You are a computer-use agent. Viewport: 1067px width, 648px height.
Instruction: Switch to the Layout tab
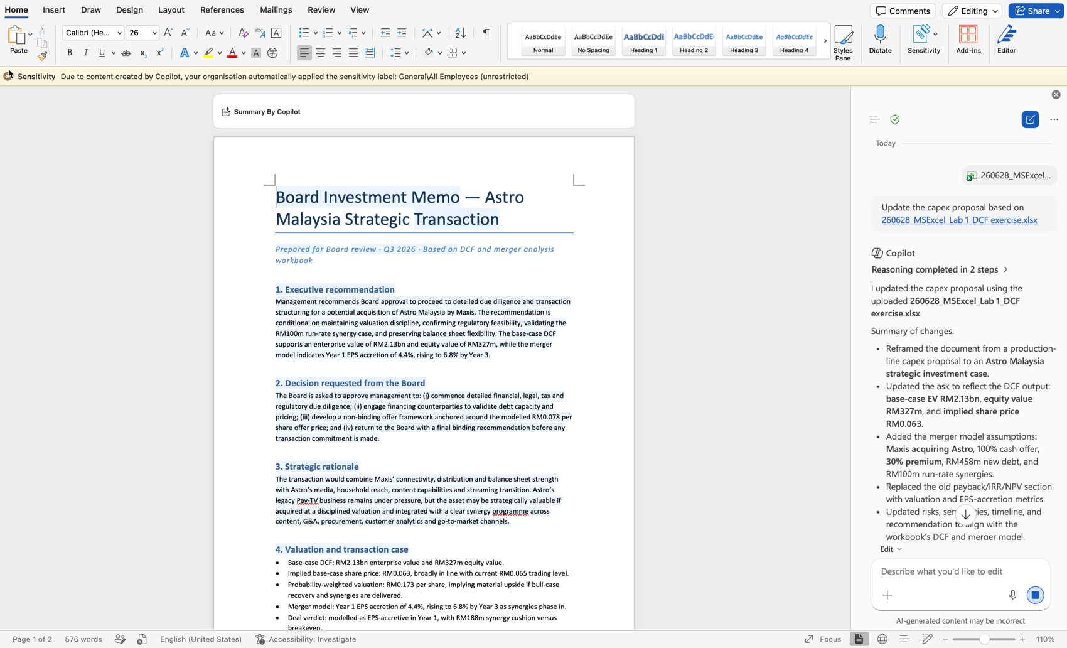pos(171,10)
